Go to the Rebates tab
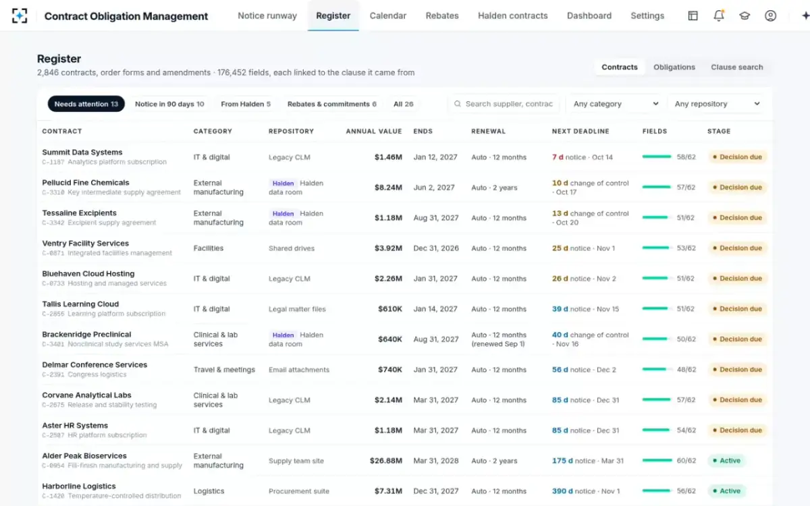Screen dimensions: 810x506 [x=442, y=16]
